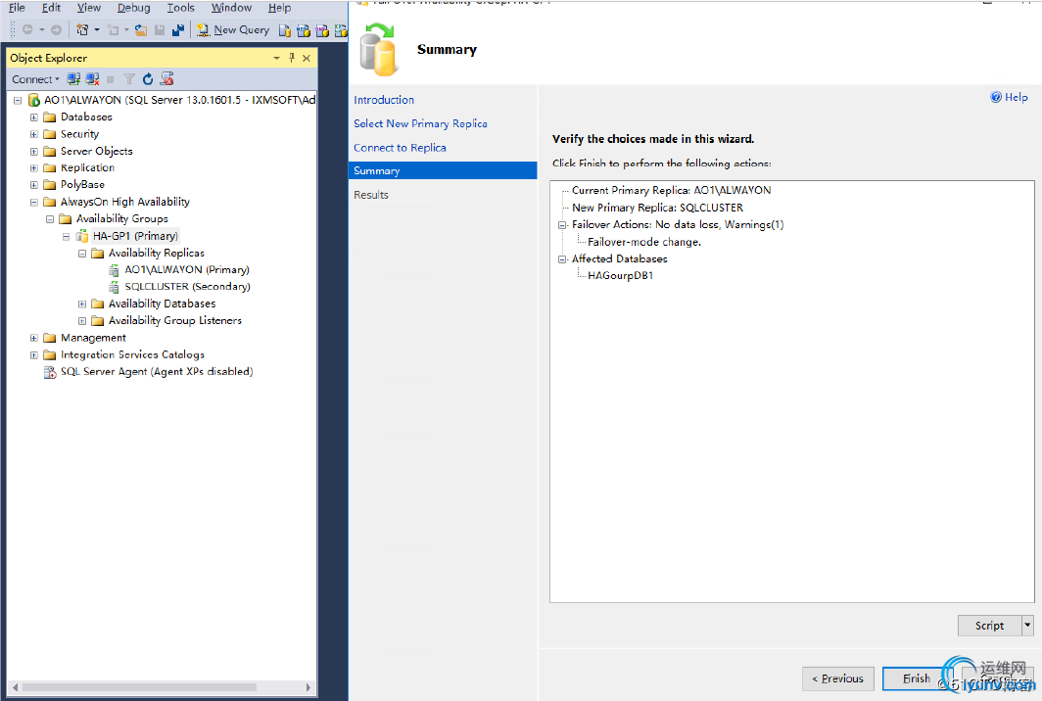Expand the PolyBase folder
Viewport: 1042px width, 701px height.
34,185
